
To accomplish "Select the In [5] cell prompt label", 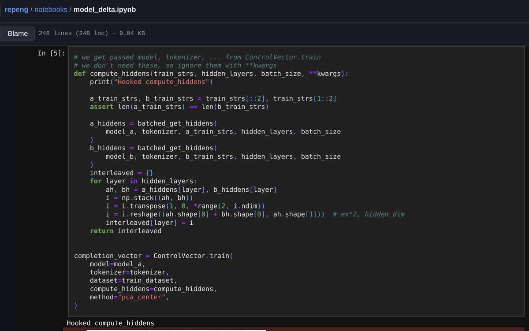I will click(x=51, y=53).
